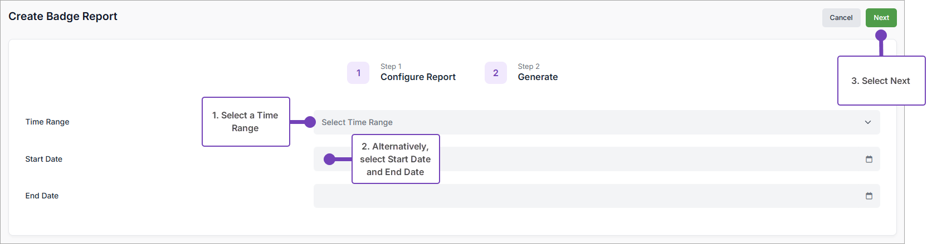Image resolution: width=927 pixels, height=244 pixels.
Task: Click purple marker dot beside Start Date field
Action: (x=330, y=160)
